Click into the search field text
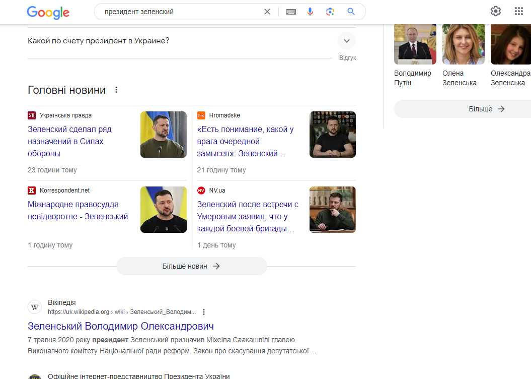The image size is (531, 379). [176, 12]
